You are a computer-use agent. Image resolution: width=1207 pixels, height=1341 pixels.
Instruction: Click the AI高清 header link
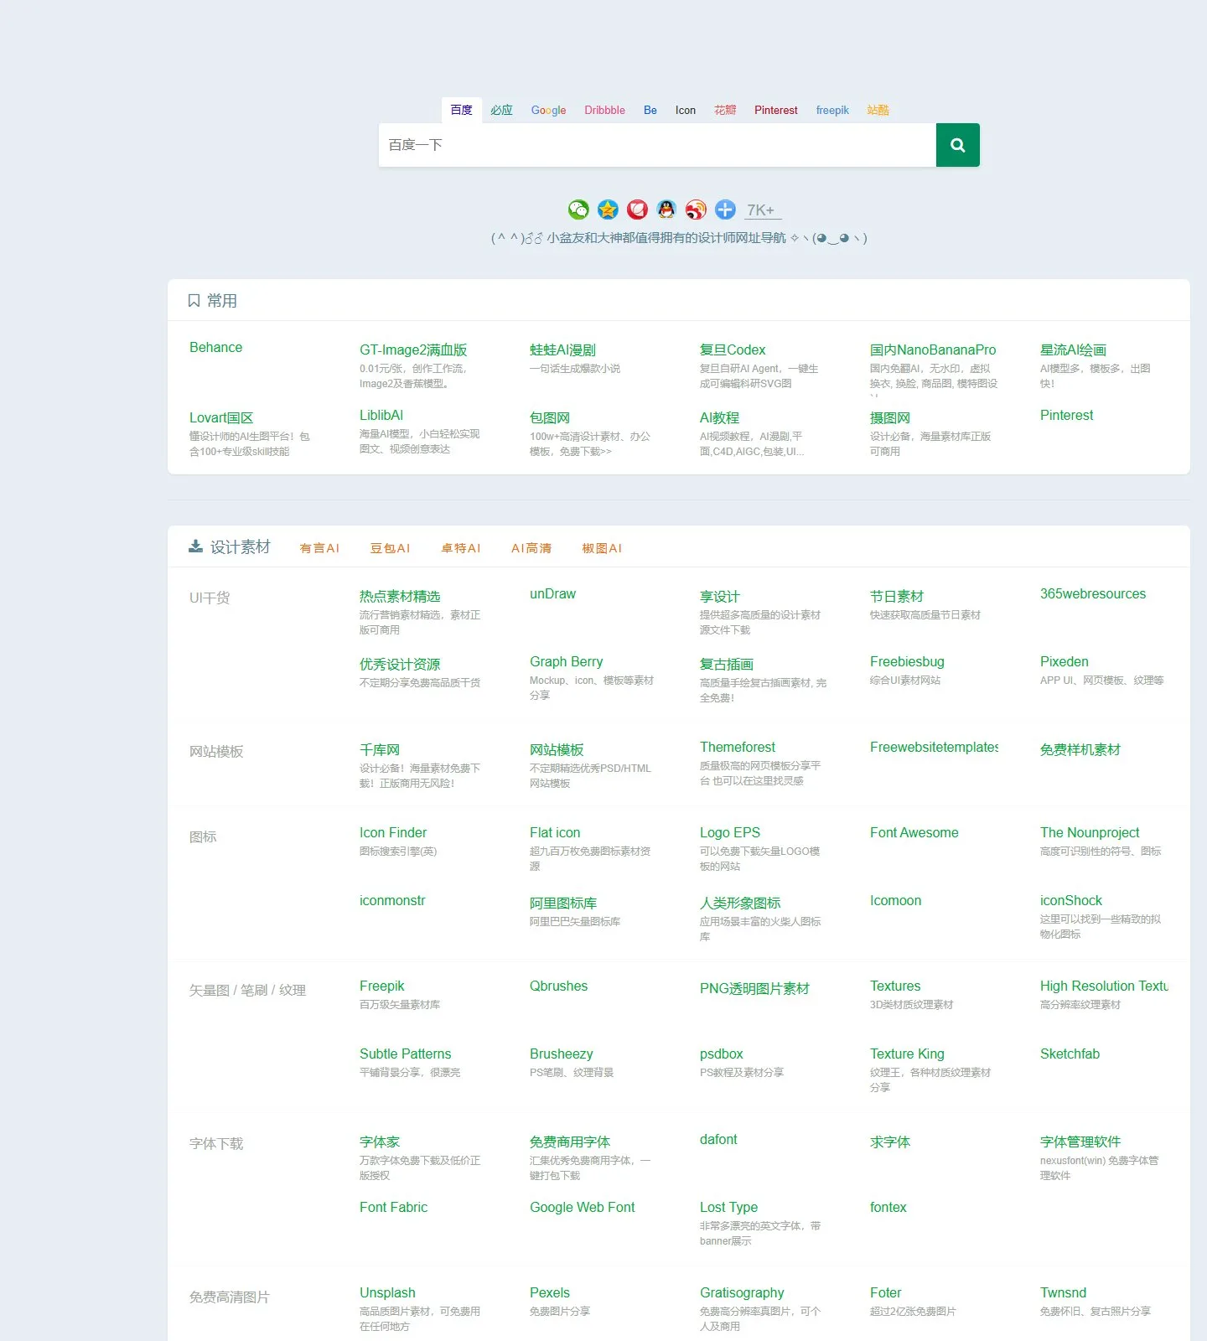[x=531, y=548]
